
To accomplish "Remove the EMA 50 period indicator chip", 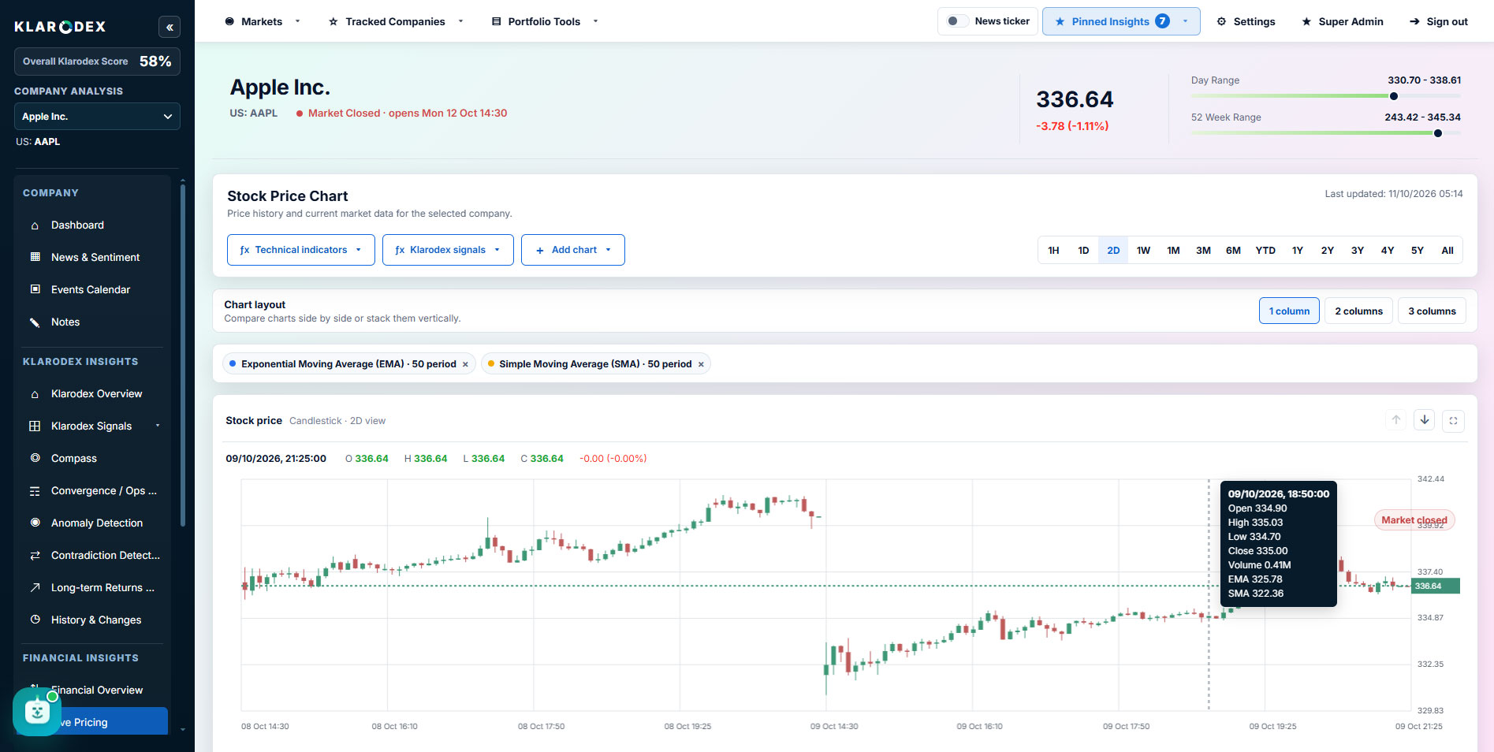I will pyautogui.click(x=465, y=364).
